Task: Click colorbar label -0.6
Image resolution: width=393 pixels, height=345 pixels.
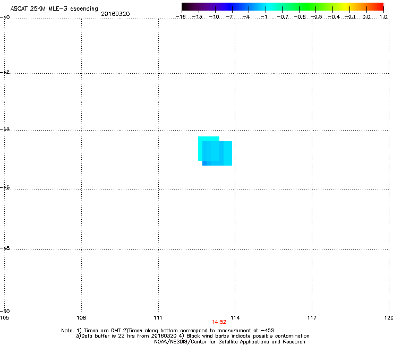Action: point(300,17)
